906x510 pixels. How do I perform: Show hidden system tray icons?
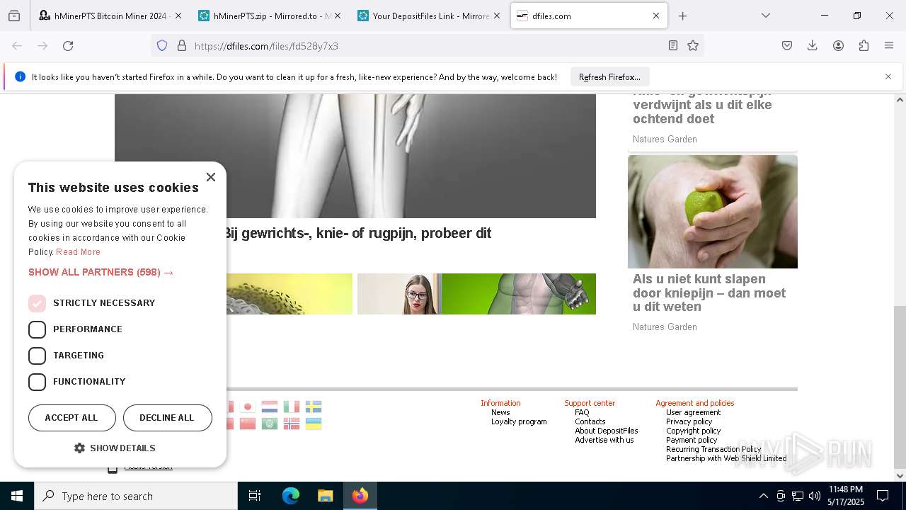(763, 496)
